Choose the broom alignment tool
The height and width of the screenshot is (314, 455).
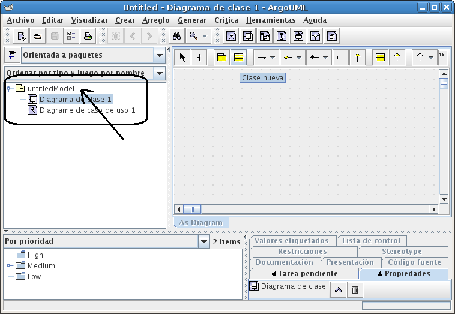pos(199,58)
